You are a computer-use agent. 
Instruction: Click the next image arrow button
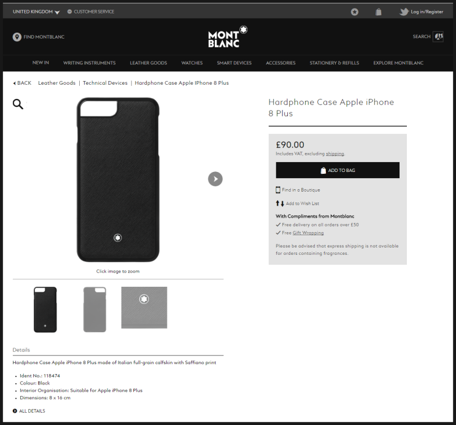pyautogui.click(x=215, y=179)
